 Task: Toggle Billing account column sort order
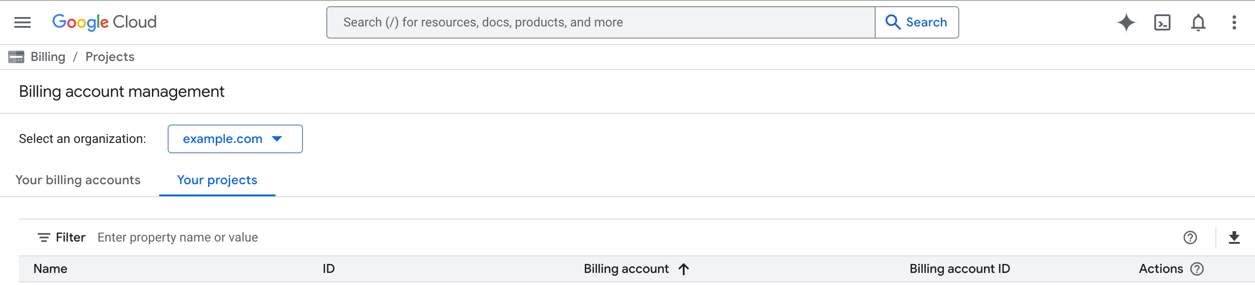(x=685, y=268)
